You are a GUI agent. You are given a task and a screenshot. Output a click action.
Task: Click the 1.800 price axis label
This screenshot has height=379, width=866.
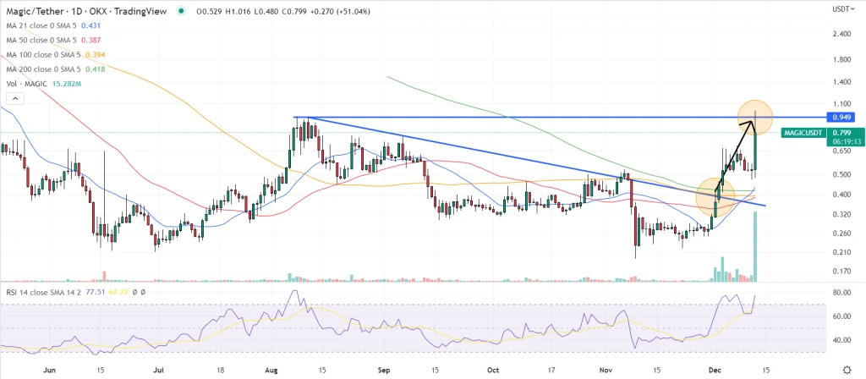click(x=841, y=60)
